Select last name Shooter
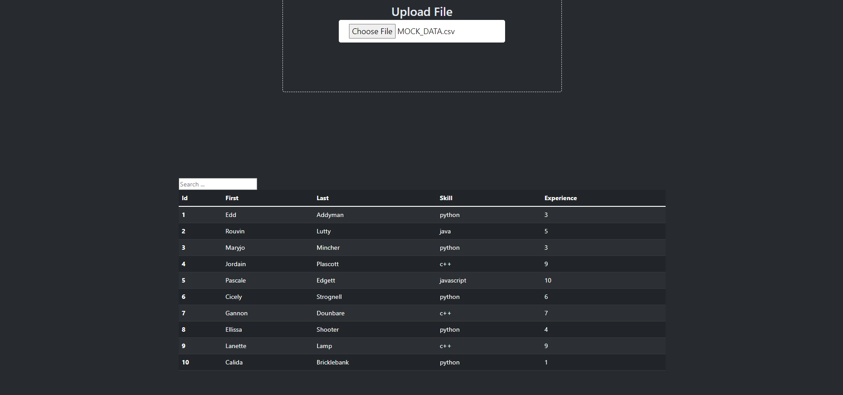843x395 pixels. click(328, 329)
